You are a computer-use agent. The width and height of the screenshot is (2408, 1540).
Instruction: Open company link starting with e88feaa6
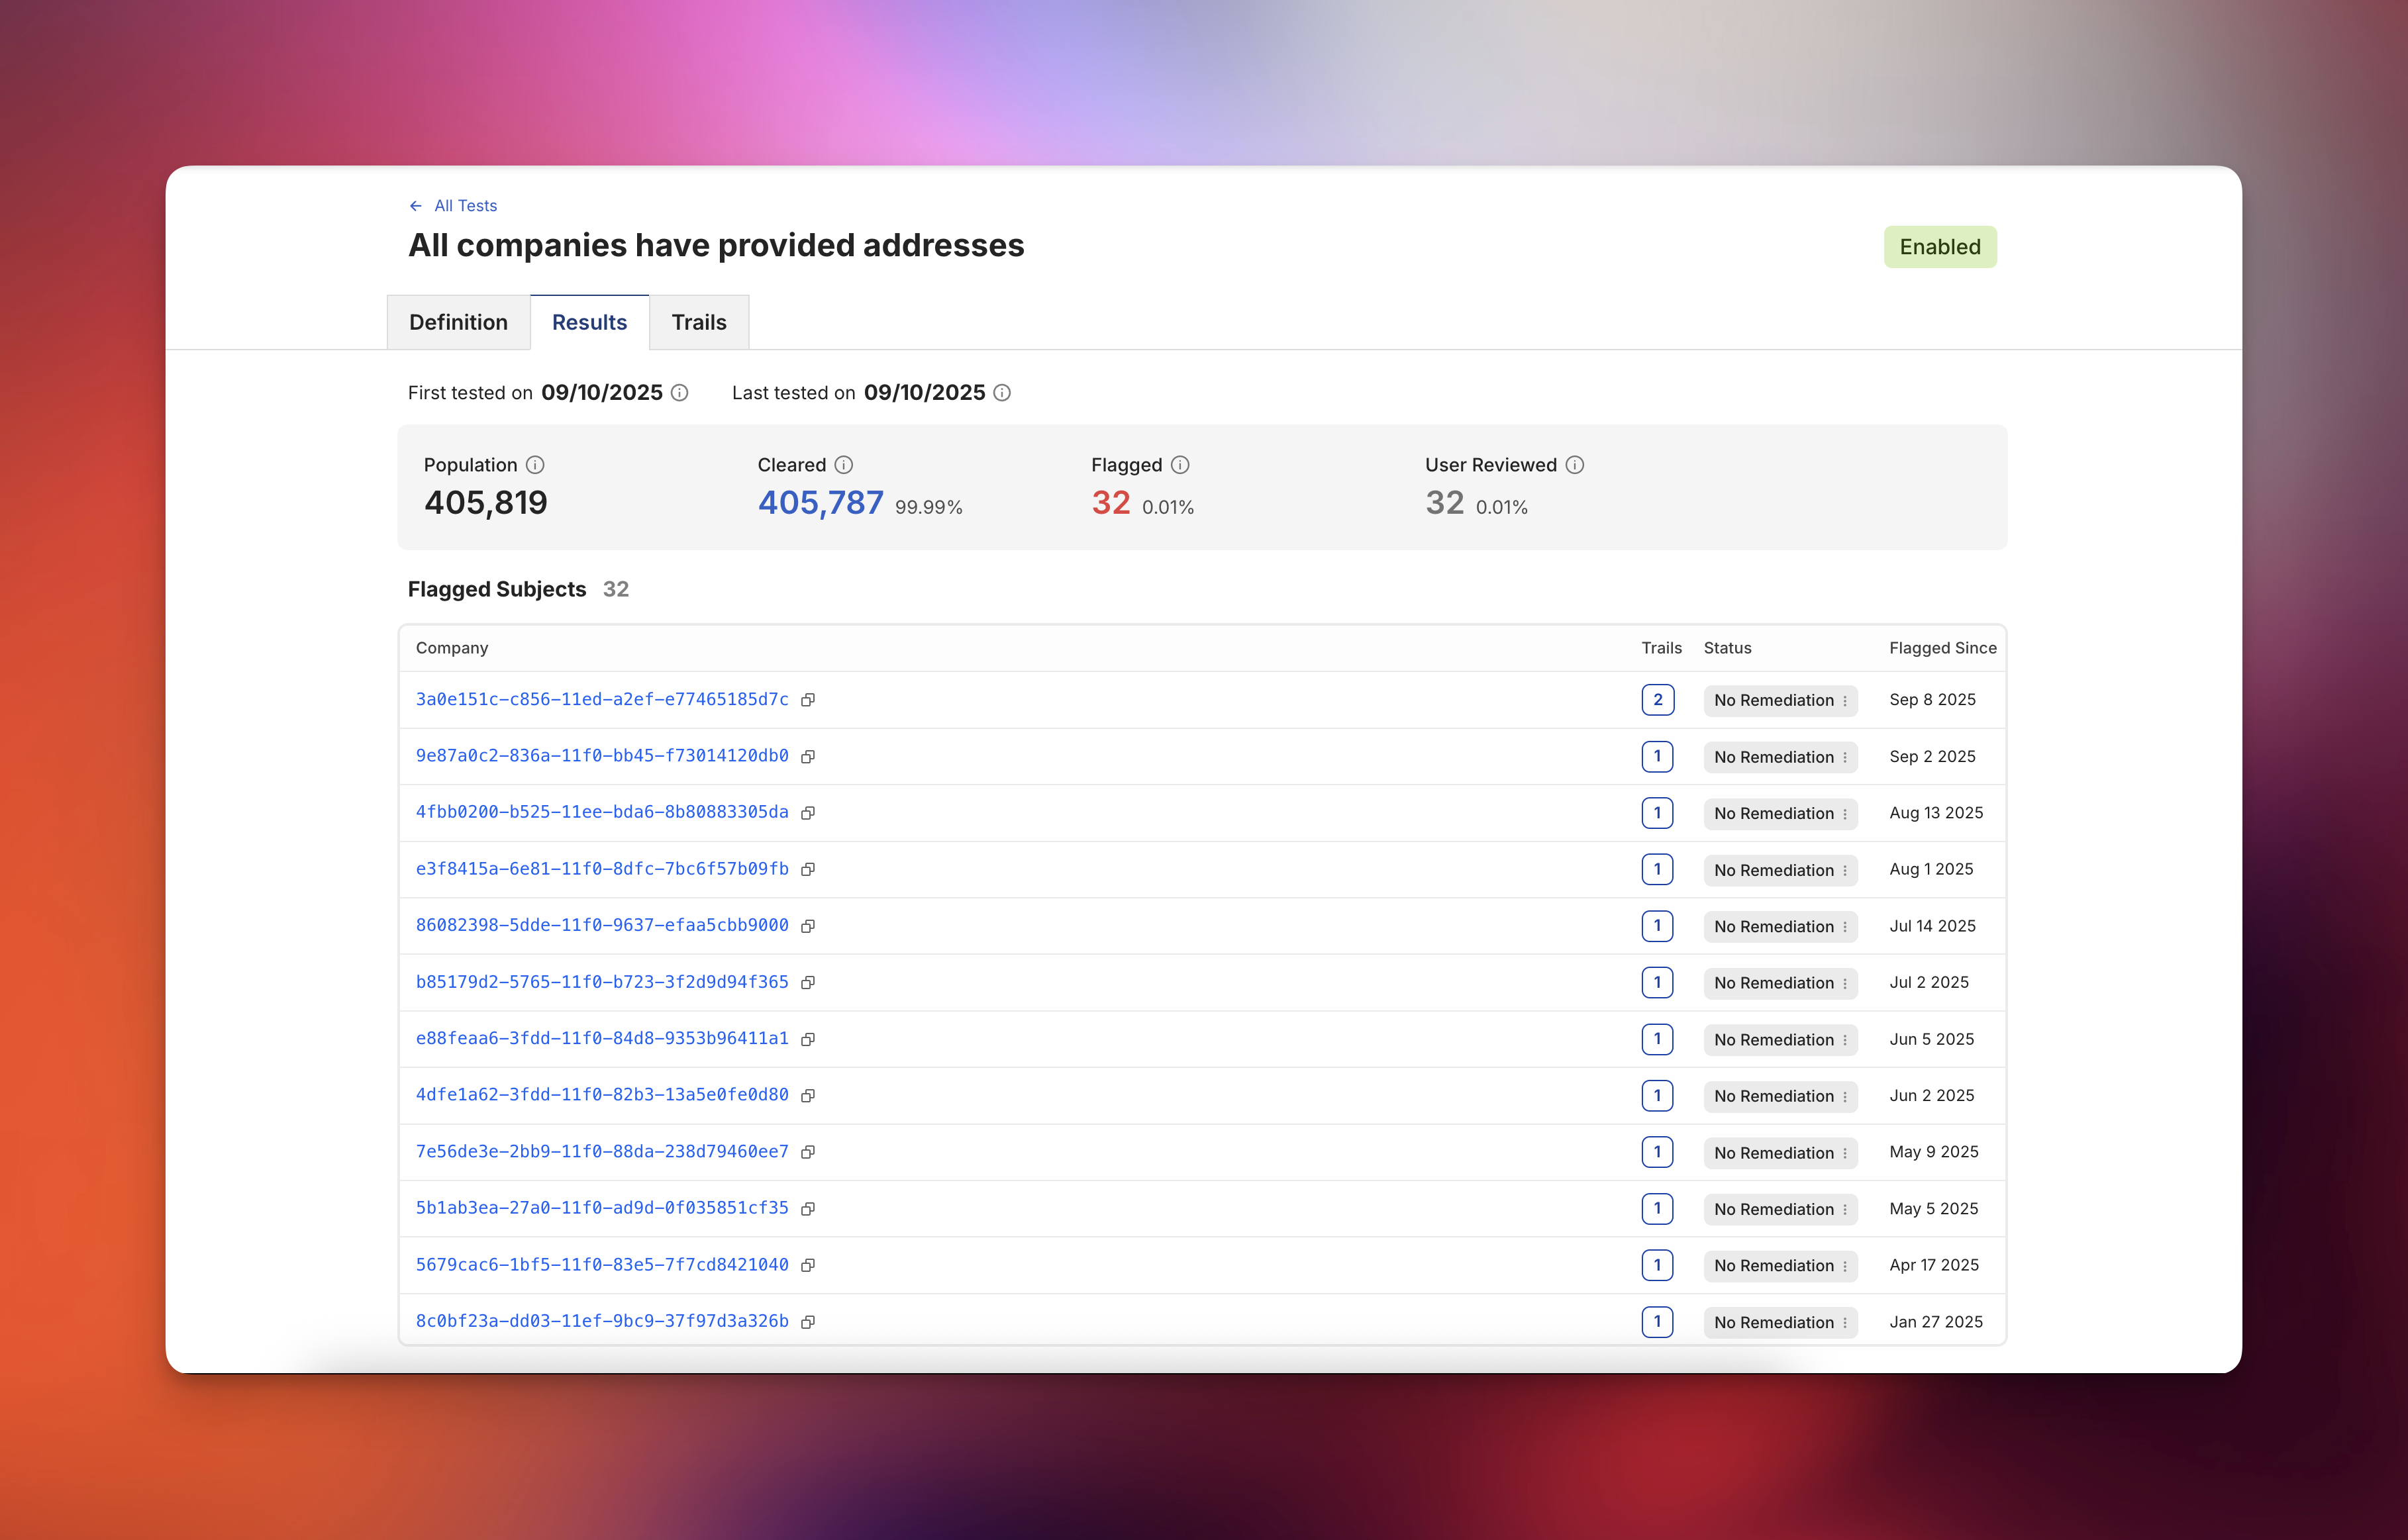[602, 1039]
